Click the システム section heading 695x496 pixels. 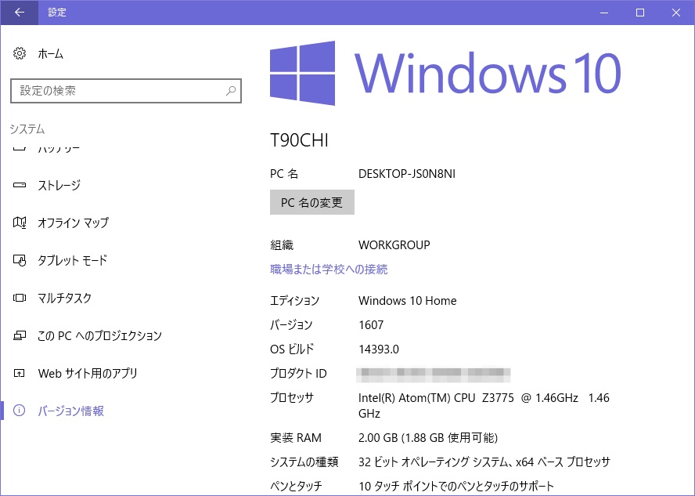point(27,129)
